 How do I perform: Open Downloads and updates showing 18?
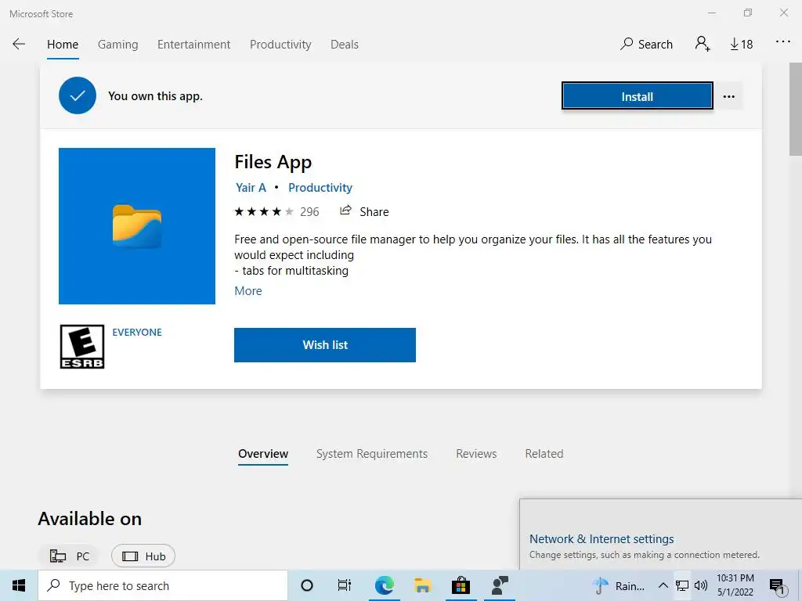click(741, 44)
